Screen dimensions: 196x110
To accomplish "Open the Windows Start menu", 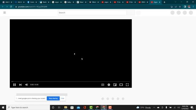I will [3, 107].
